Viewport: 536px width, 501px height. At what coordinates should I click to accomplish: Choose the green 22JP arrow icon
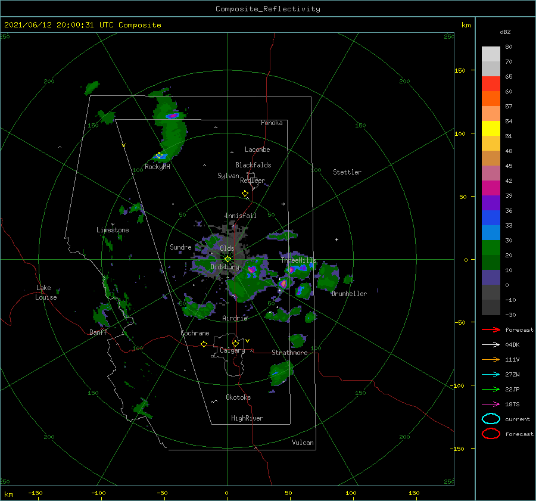pos(491,389)
